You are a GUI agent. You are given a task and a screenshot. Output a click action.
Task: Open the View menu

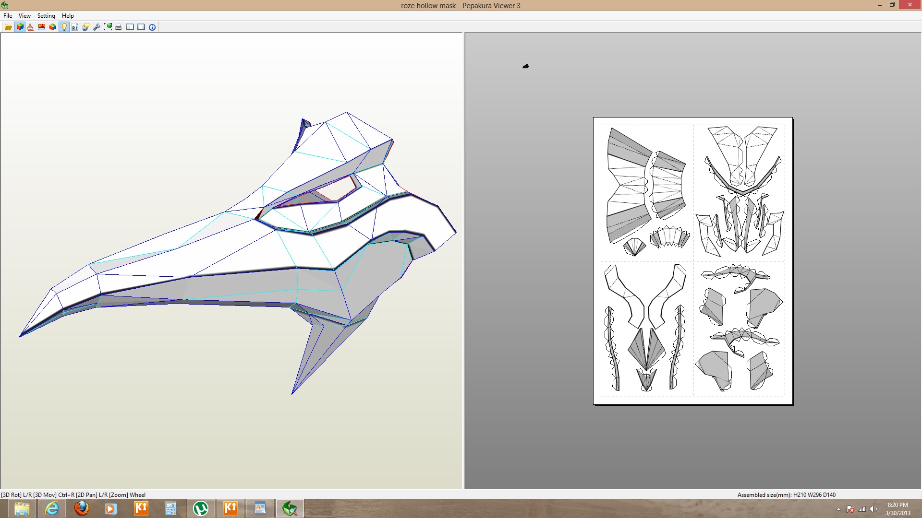[x=24, y=16]
